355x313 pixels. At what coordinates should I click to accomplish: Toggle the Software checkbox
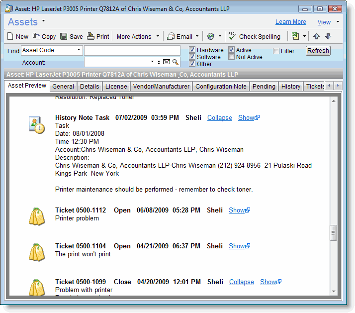[192, 57]
